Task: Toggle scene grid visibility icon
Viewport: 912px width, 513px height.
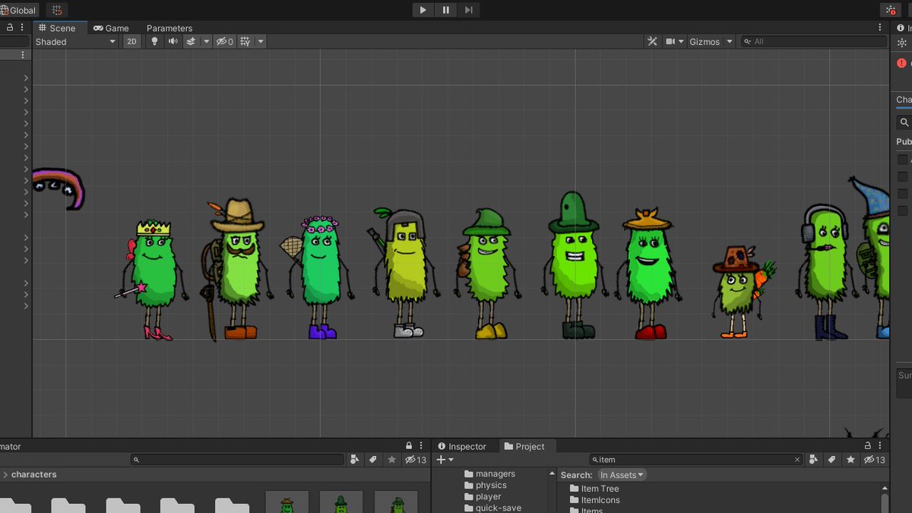Action: (245, 42)
